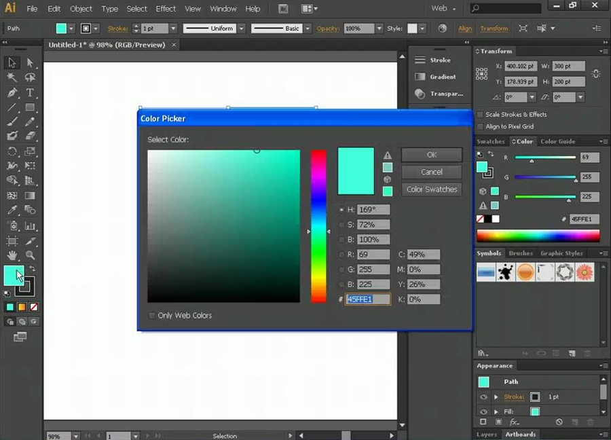Screen dimensions: 611x440
Task: Open the stroke weight dropdown
Action: 173,29
